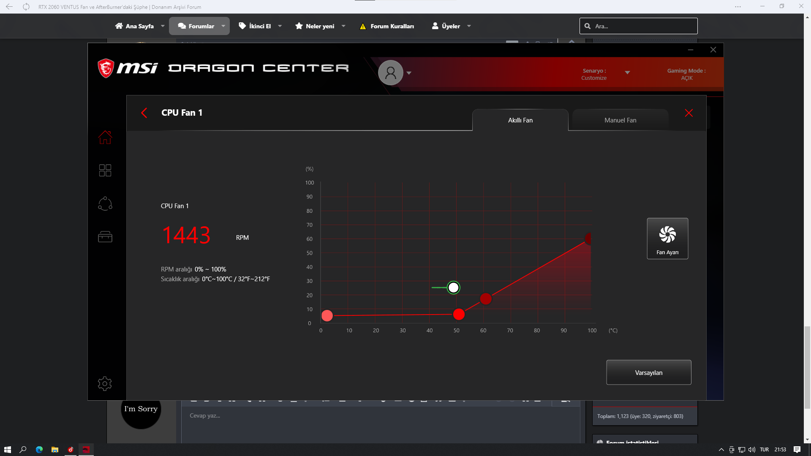Viewport: 811px width, 456px height.
Task: Open Windows taskbar search
Action: pos(23,450)
